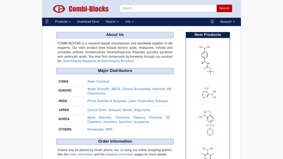Select the OTHERS region label
Image resolution: width=283 pixels, height=159 pixels.
(x=65, y=129)
